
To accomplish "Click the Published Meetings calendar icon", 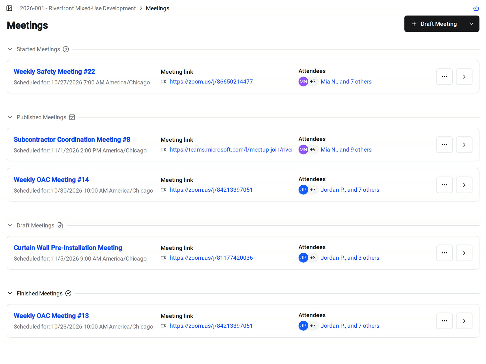I will pyautogui.click(x=72, y=117).
